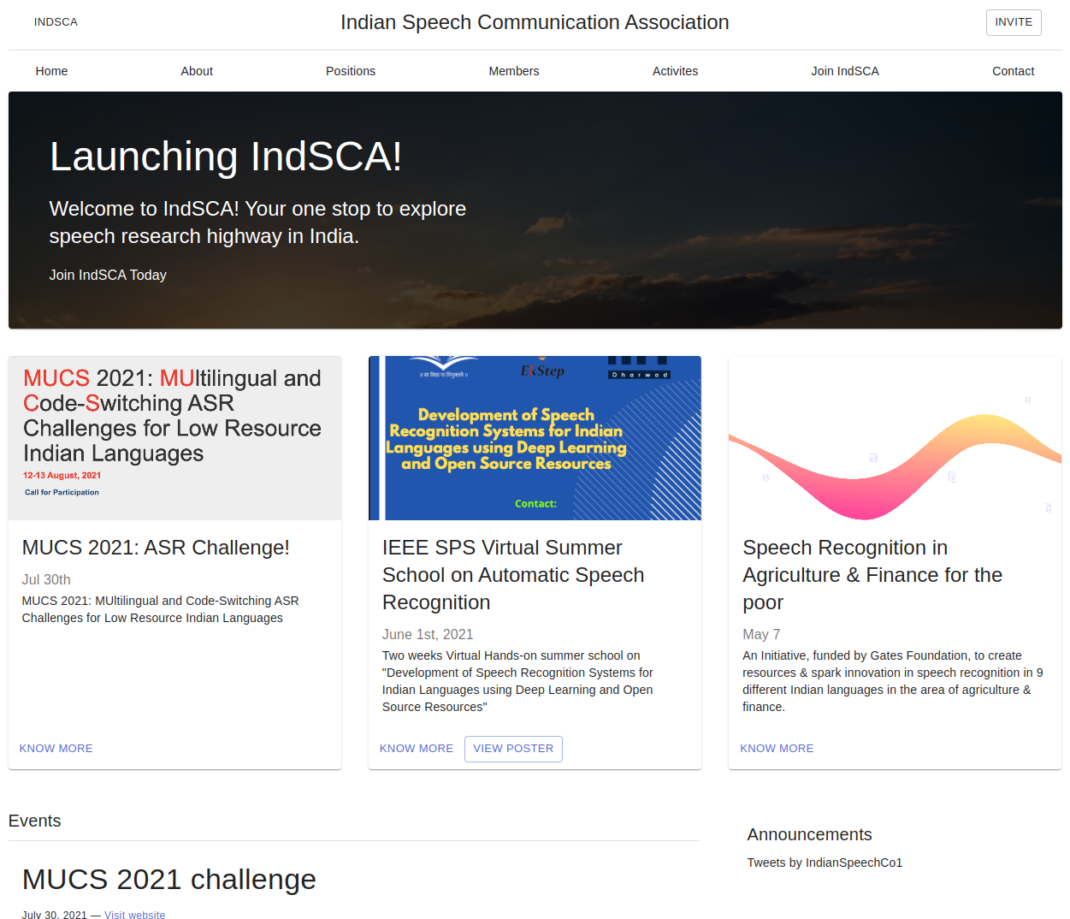Viewport: 1070px width, 919px height.
Task: Open the Activites nav link
Action: (x=675, y=71)
